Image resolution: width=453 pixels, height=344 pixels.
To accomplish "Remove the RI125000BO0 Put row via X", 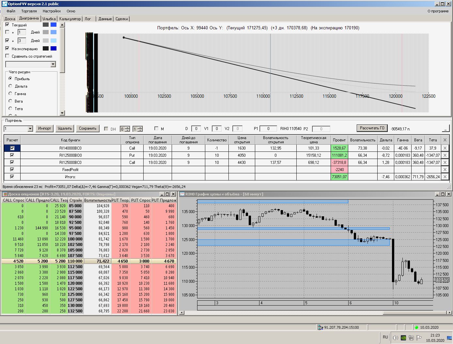I will click(445, 155).
